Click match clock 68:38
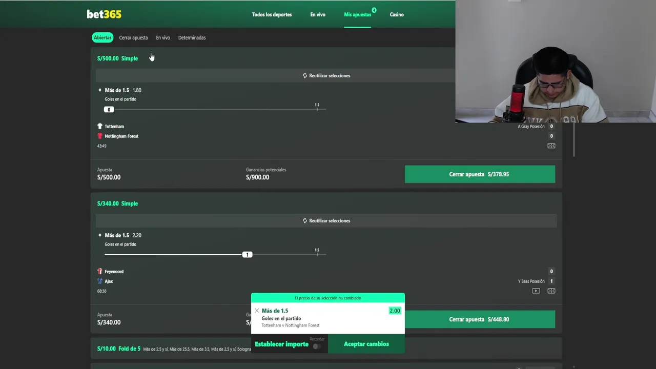Viewport: 656px width, 369px height. click(x=102, y=291)
